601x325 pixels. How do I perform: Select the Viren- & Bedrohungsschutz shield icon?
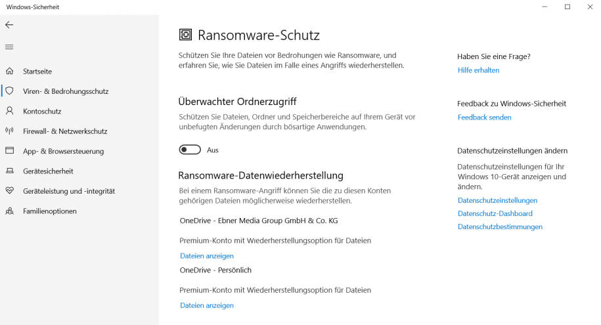pyautogui.click(x=10, y=91)
